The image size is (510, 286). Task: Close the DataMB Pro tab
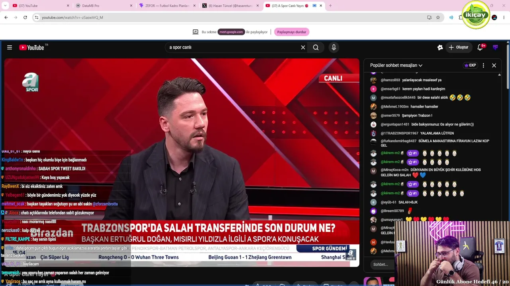[131, 6]
